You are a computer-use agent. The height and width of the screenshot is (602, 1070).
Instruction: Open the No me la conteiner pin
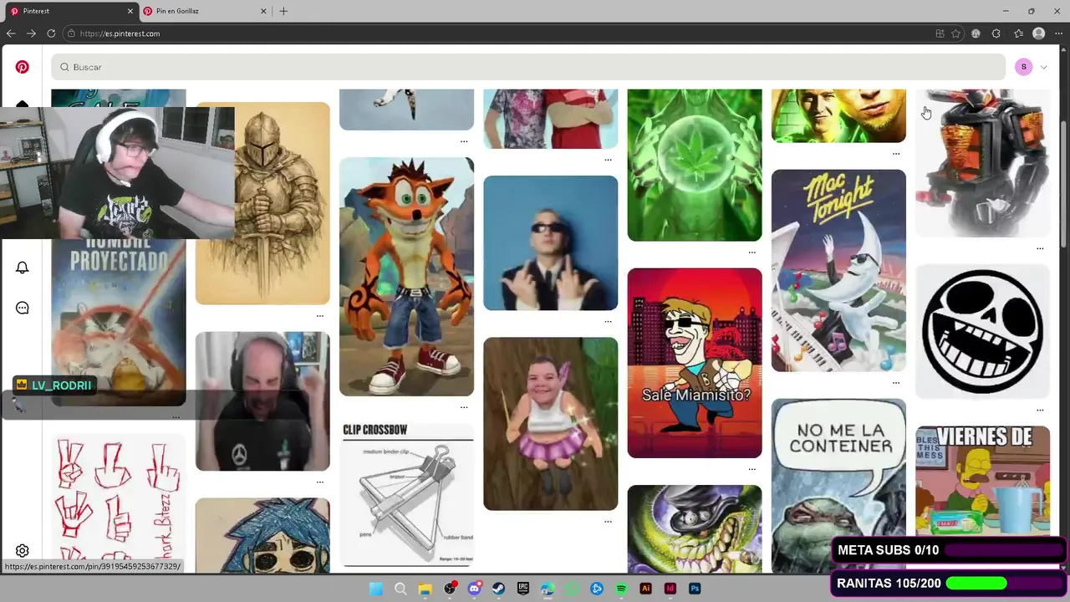click(838, 486)
